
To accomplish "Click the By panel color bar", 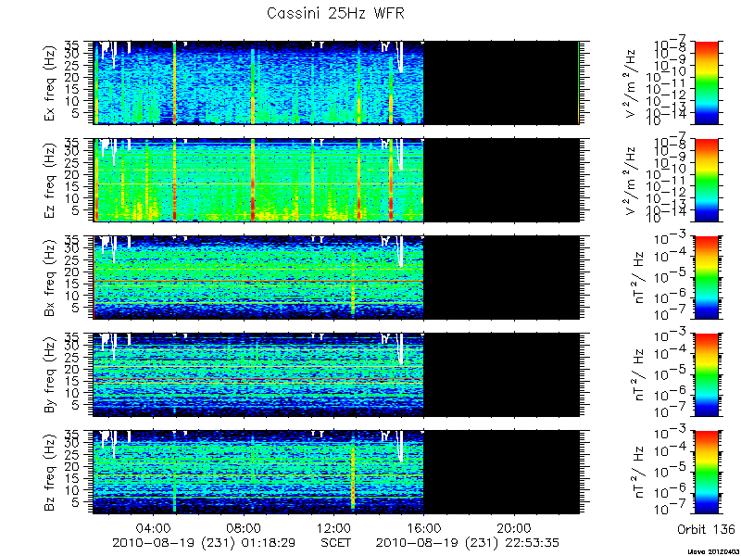I will (x=706, y=375).
